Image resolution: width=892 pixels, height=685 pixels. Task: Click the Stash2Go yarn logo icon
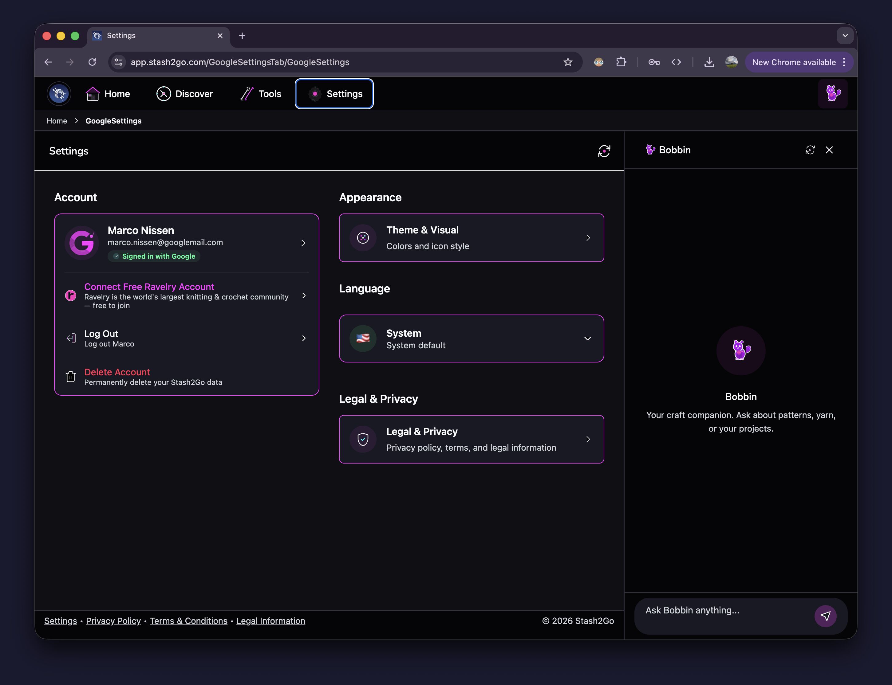tap(59, 94)
